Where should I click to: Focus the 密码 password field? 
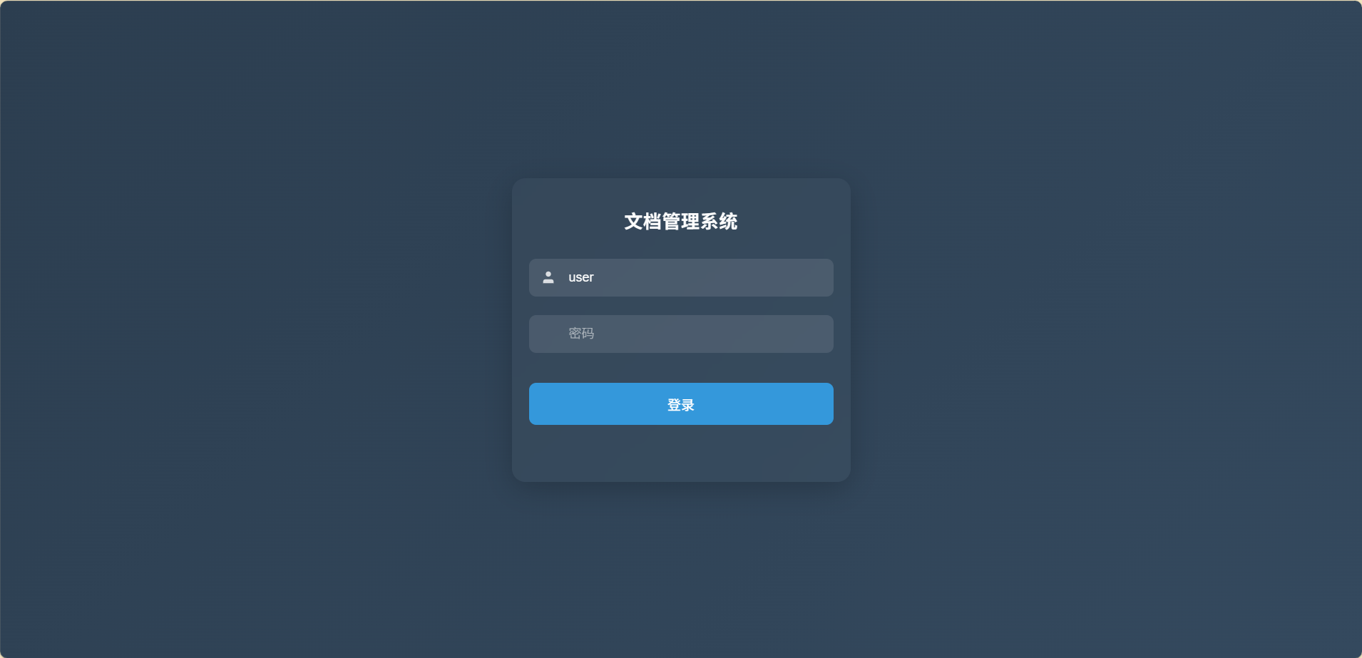pyautogui.click(x=681, y=334)
